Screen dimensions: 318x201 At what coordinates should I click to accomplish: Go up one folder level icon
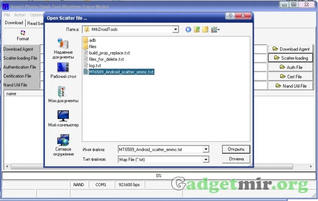(197, 30)
